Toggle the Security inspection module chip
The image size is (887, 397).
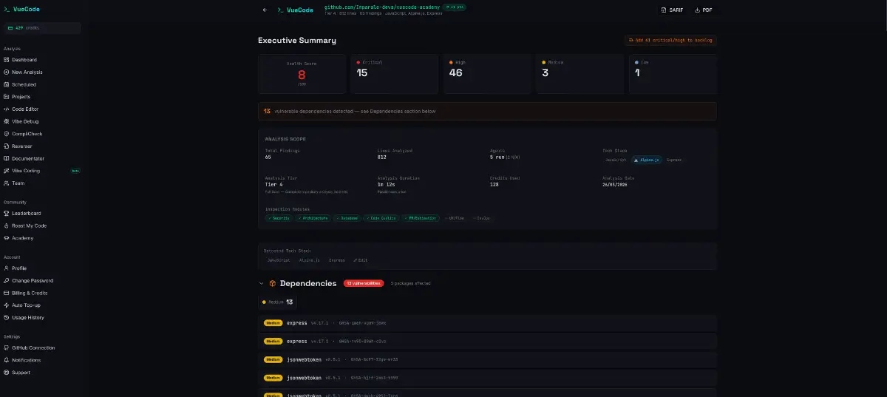[279, 218]
